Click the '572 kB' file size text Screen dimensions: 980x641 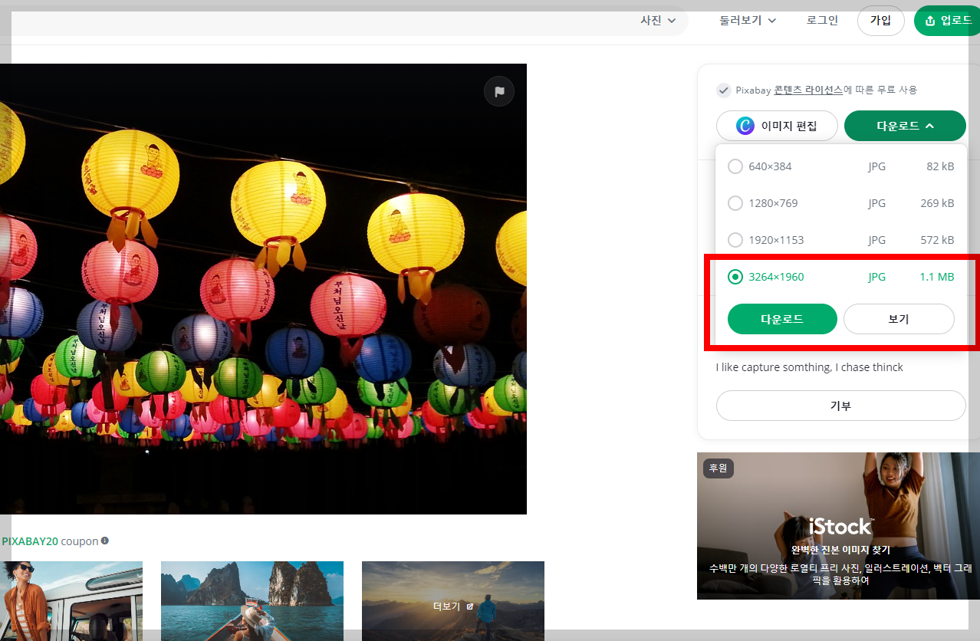tap(937, 240)
